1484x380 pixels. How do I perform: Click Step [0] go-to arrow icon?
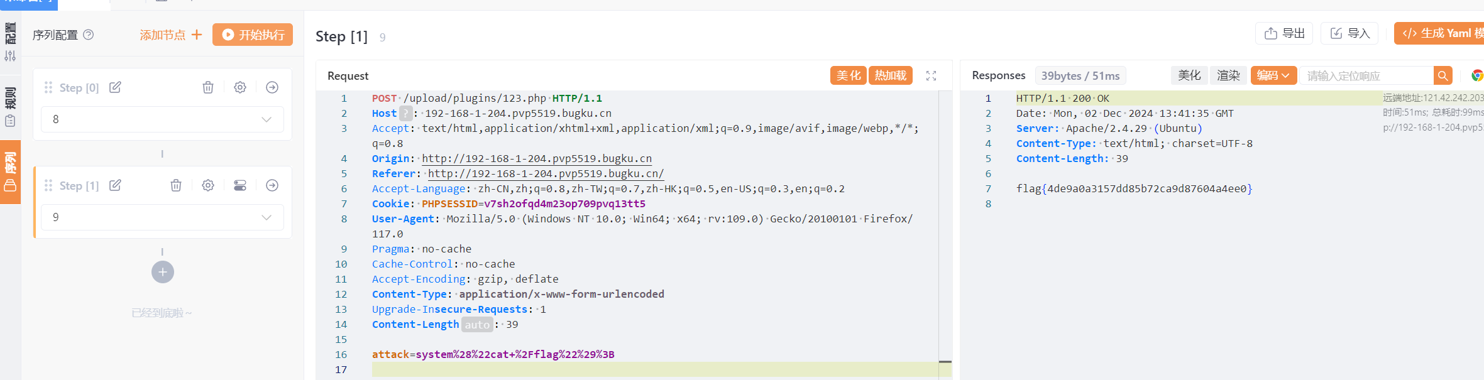pyautogui.click(x=272, y=87)
